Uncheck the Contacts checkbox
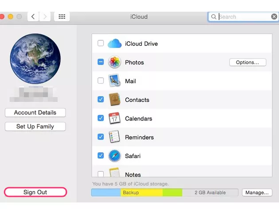 (x=101, y=99)
